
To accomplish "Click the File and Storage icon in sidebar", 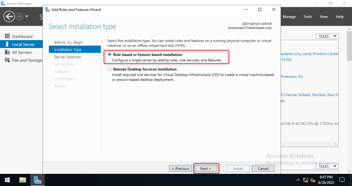I will (x=7, y=60).
